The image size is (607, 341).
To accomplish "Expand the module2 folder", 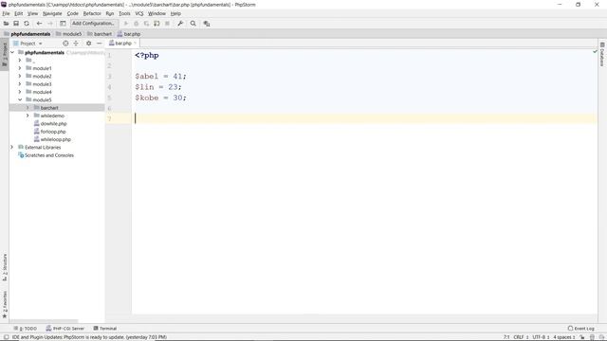I will click(x=20, y=76).
